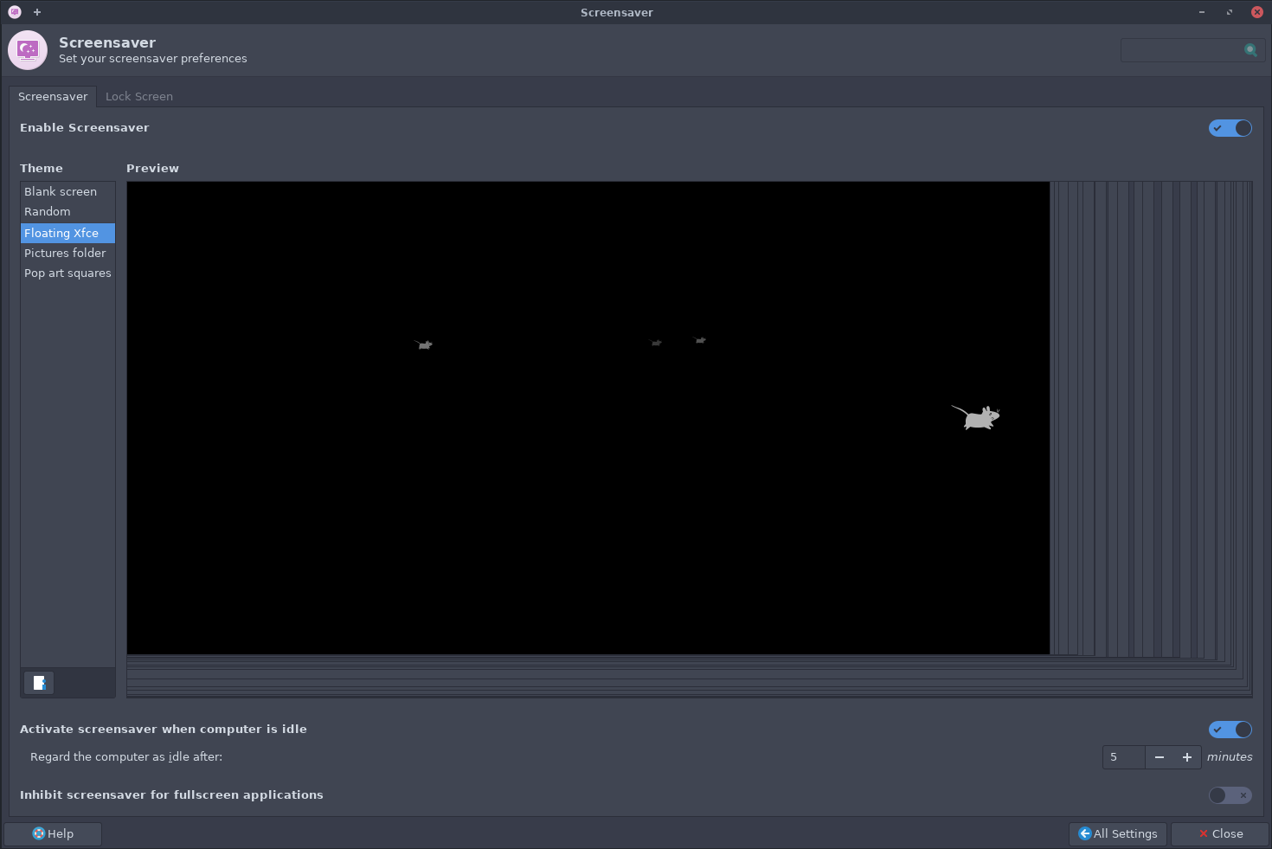Click the large Screensaver header icon
1272x849 pixels.
[28, 50]
